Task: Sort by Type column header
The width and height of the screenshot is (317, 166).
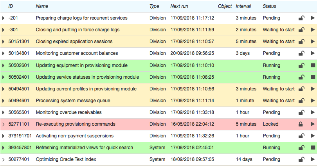Action: [154, 6]
